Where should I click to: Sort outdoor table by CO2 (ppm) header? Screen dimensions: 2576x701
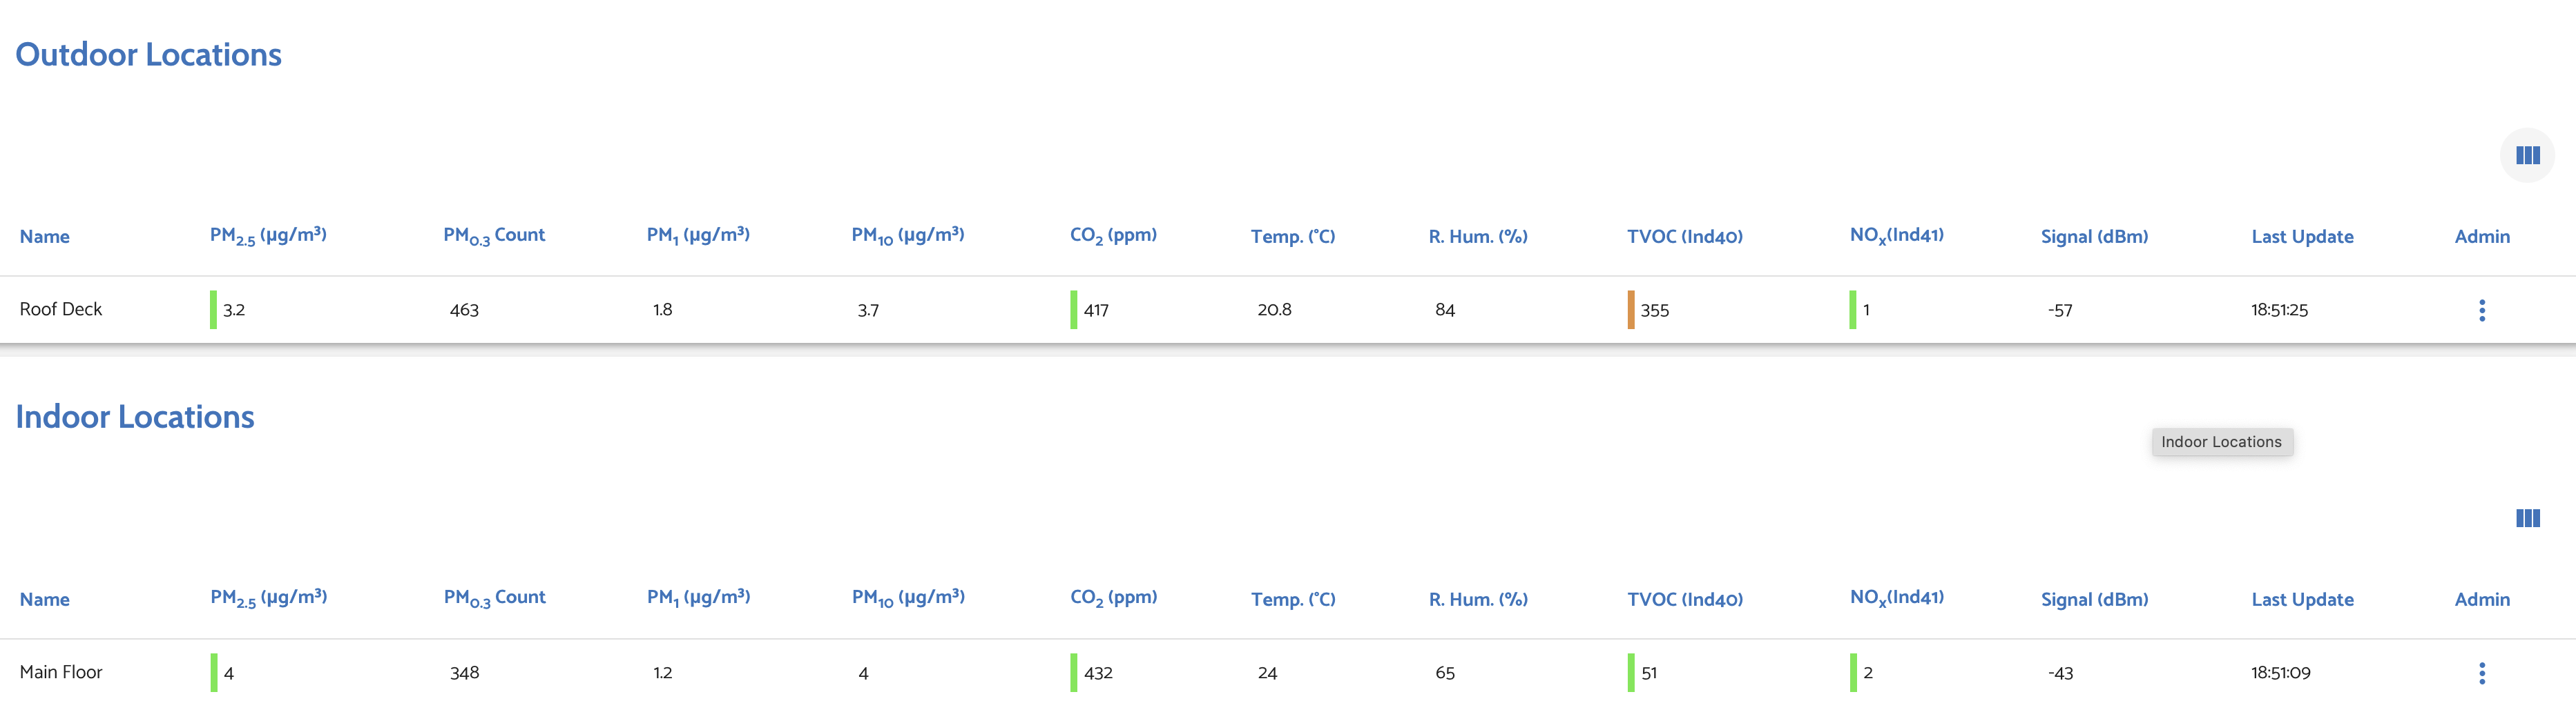click(x=1113, y=236)
